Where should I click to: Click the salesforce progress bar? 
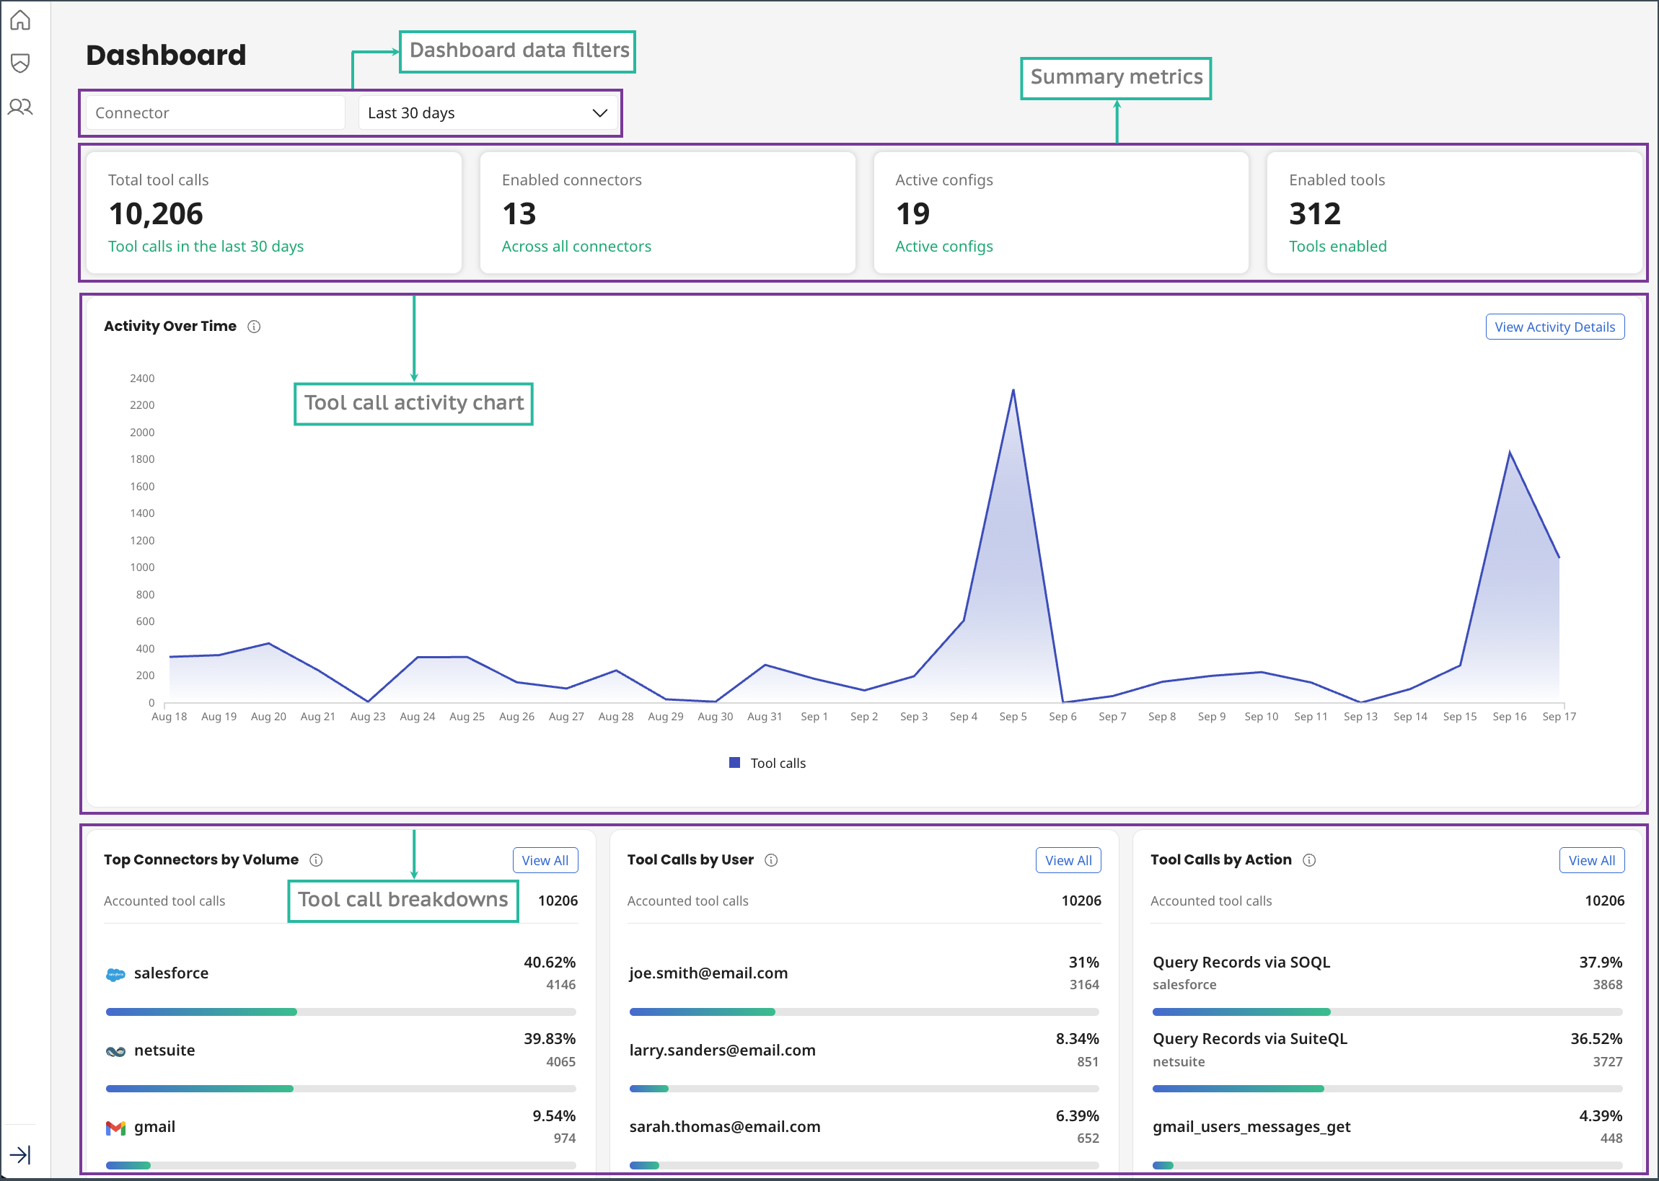[340, 1012]
